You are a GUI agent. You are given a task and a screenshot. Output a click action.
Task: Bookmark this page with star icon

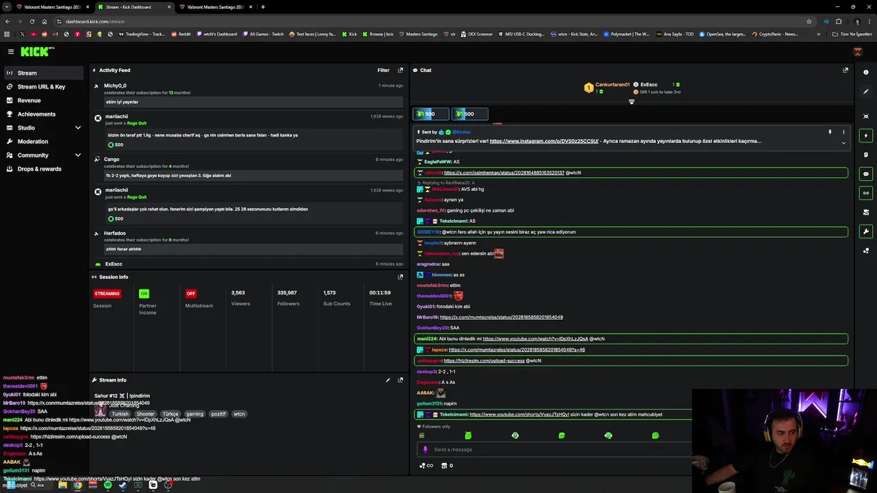point(809,21)
